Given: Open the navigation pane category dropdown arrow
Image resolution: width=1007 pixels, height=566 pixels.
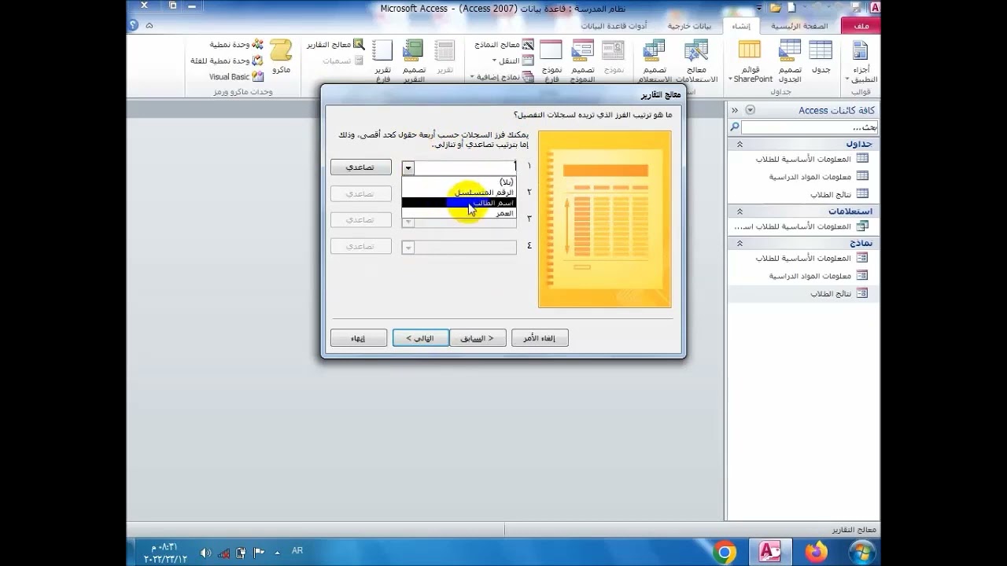Looking at the screenshot, I should [750, 110].
